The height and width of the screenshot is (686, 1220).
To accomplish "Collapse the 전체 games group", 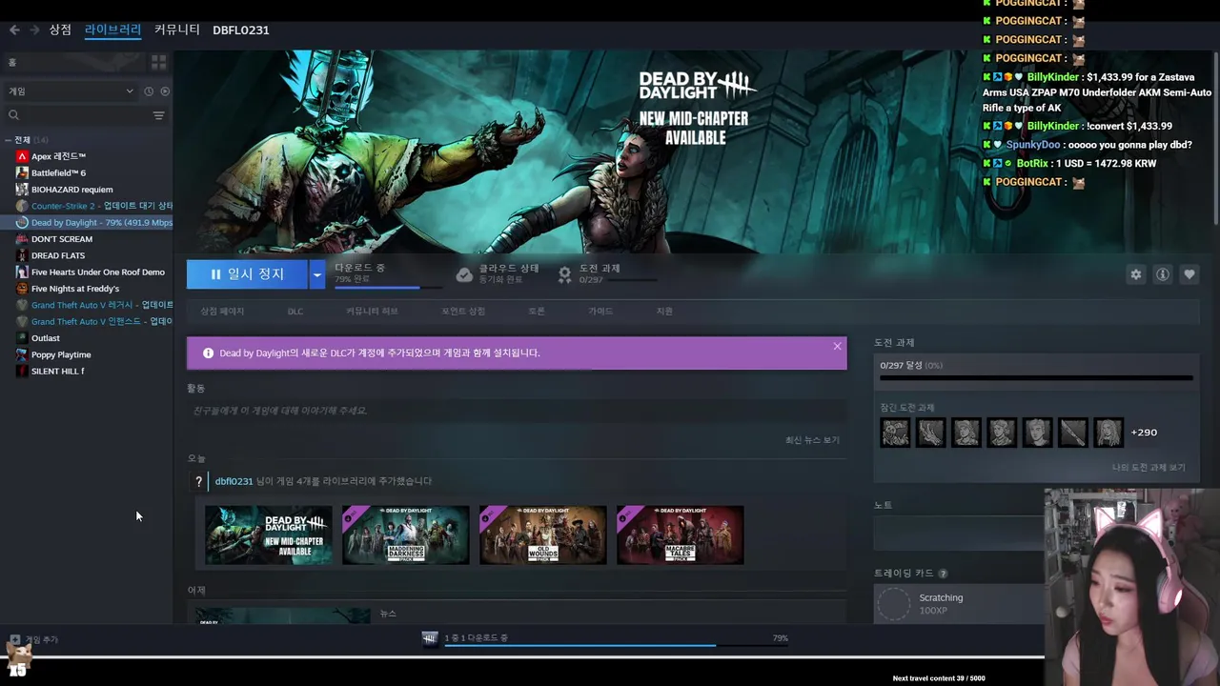I will click(8, 140).
